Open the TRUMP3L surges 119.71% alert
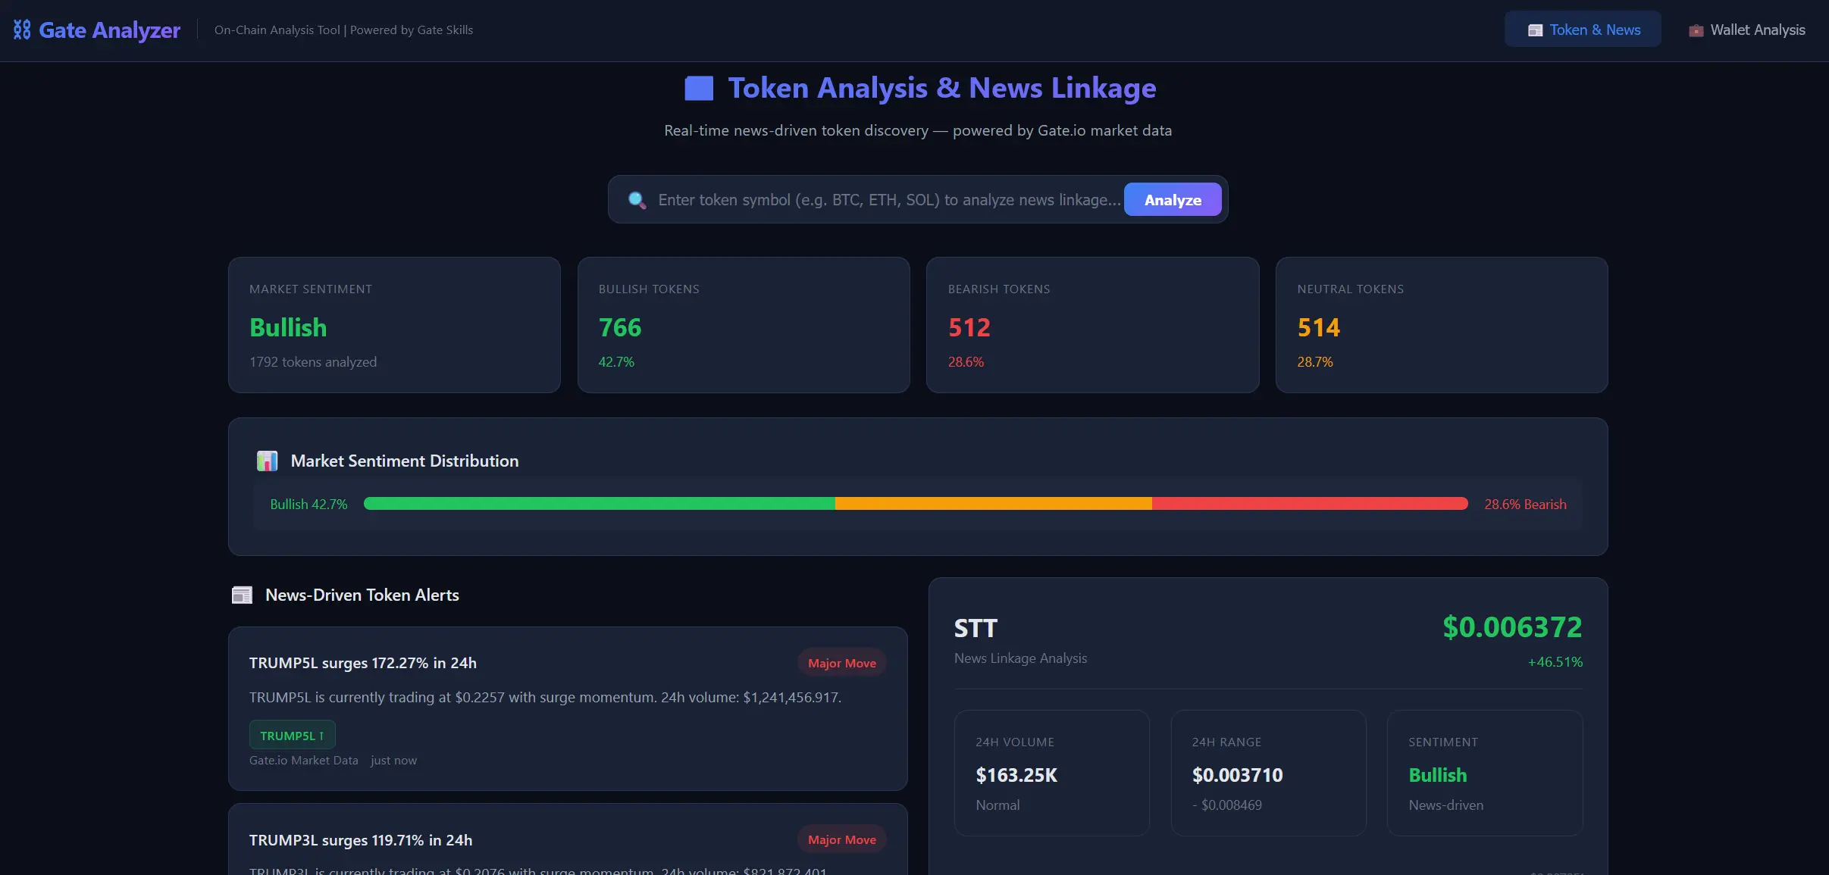Image resolution: width=1829 pixels, height=875 pixels. pyautogui.click(x=361, y=839)
